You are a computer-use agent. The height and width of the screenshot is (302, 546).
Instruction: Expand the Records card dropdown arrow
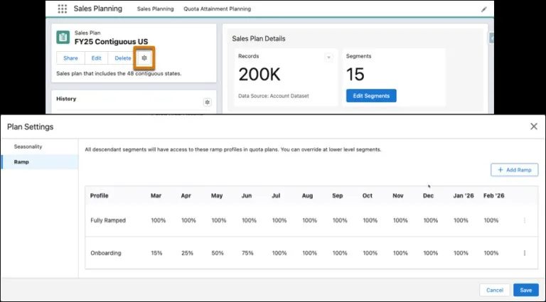coord(328,57)
